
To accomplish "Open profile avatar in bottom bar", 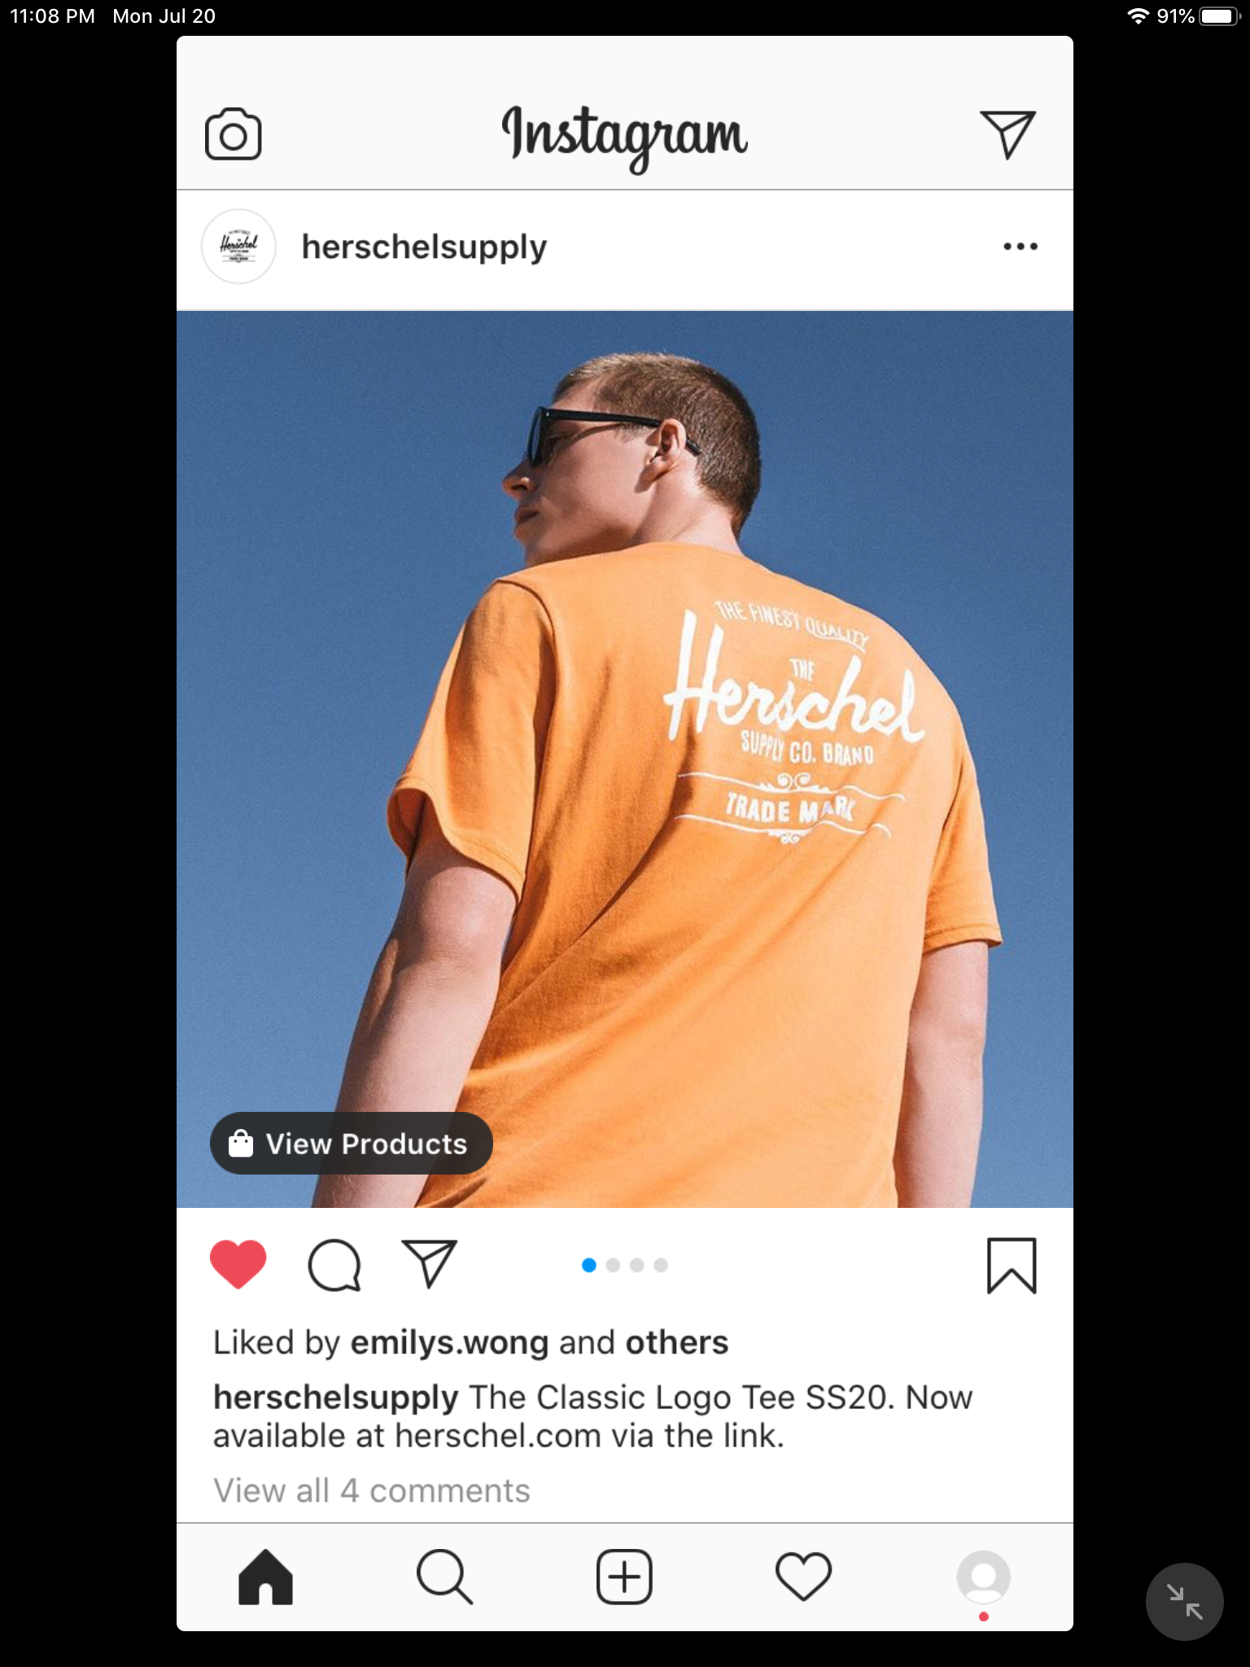I will click(x=983, y=1577).
